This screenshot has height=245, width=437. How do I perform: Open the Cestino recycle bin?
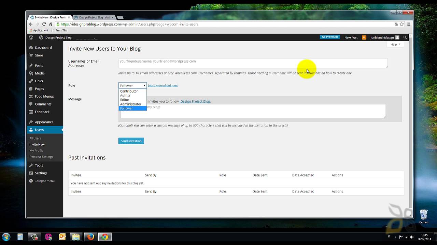[424, 216]
